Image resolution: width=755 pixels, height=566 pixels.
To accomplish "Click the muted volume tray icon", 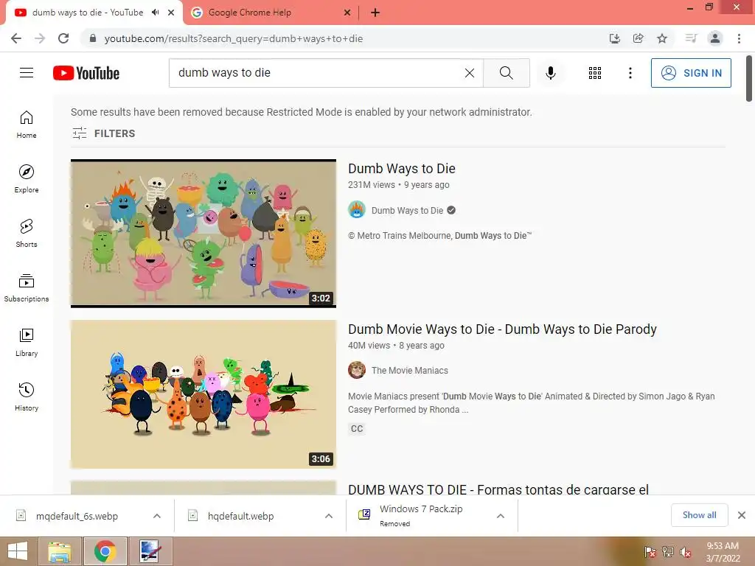I will pos(686,551).
